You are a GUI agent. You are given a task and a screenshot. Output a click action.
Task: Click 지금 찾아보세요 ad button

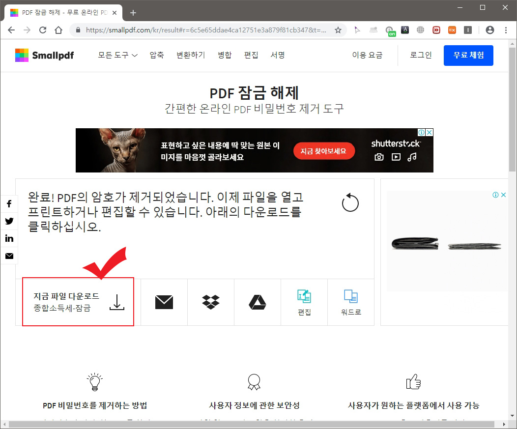click(324, 151)
